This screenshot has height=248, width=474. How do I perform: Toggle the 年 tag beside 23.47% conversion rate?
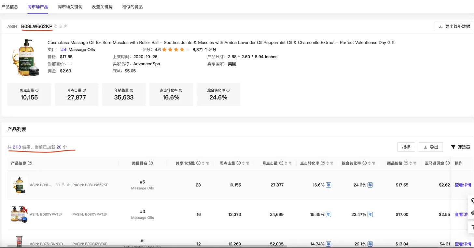click(x=370, y=215)
